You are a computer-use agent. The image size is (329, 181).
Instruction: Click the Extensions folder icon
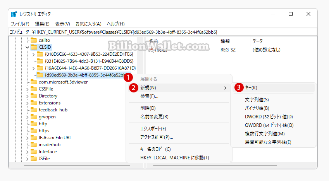[34, 102]
